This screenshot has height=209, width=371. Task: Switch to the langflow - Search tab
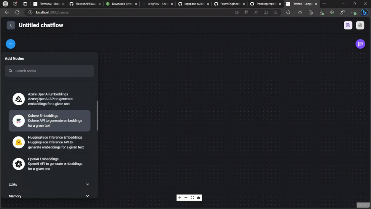point(158,4)
